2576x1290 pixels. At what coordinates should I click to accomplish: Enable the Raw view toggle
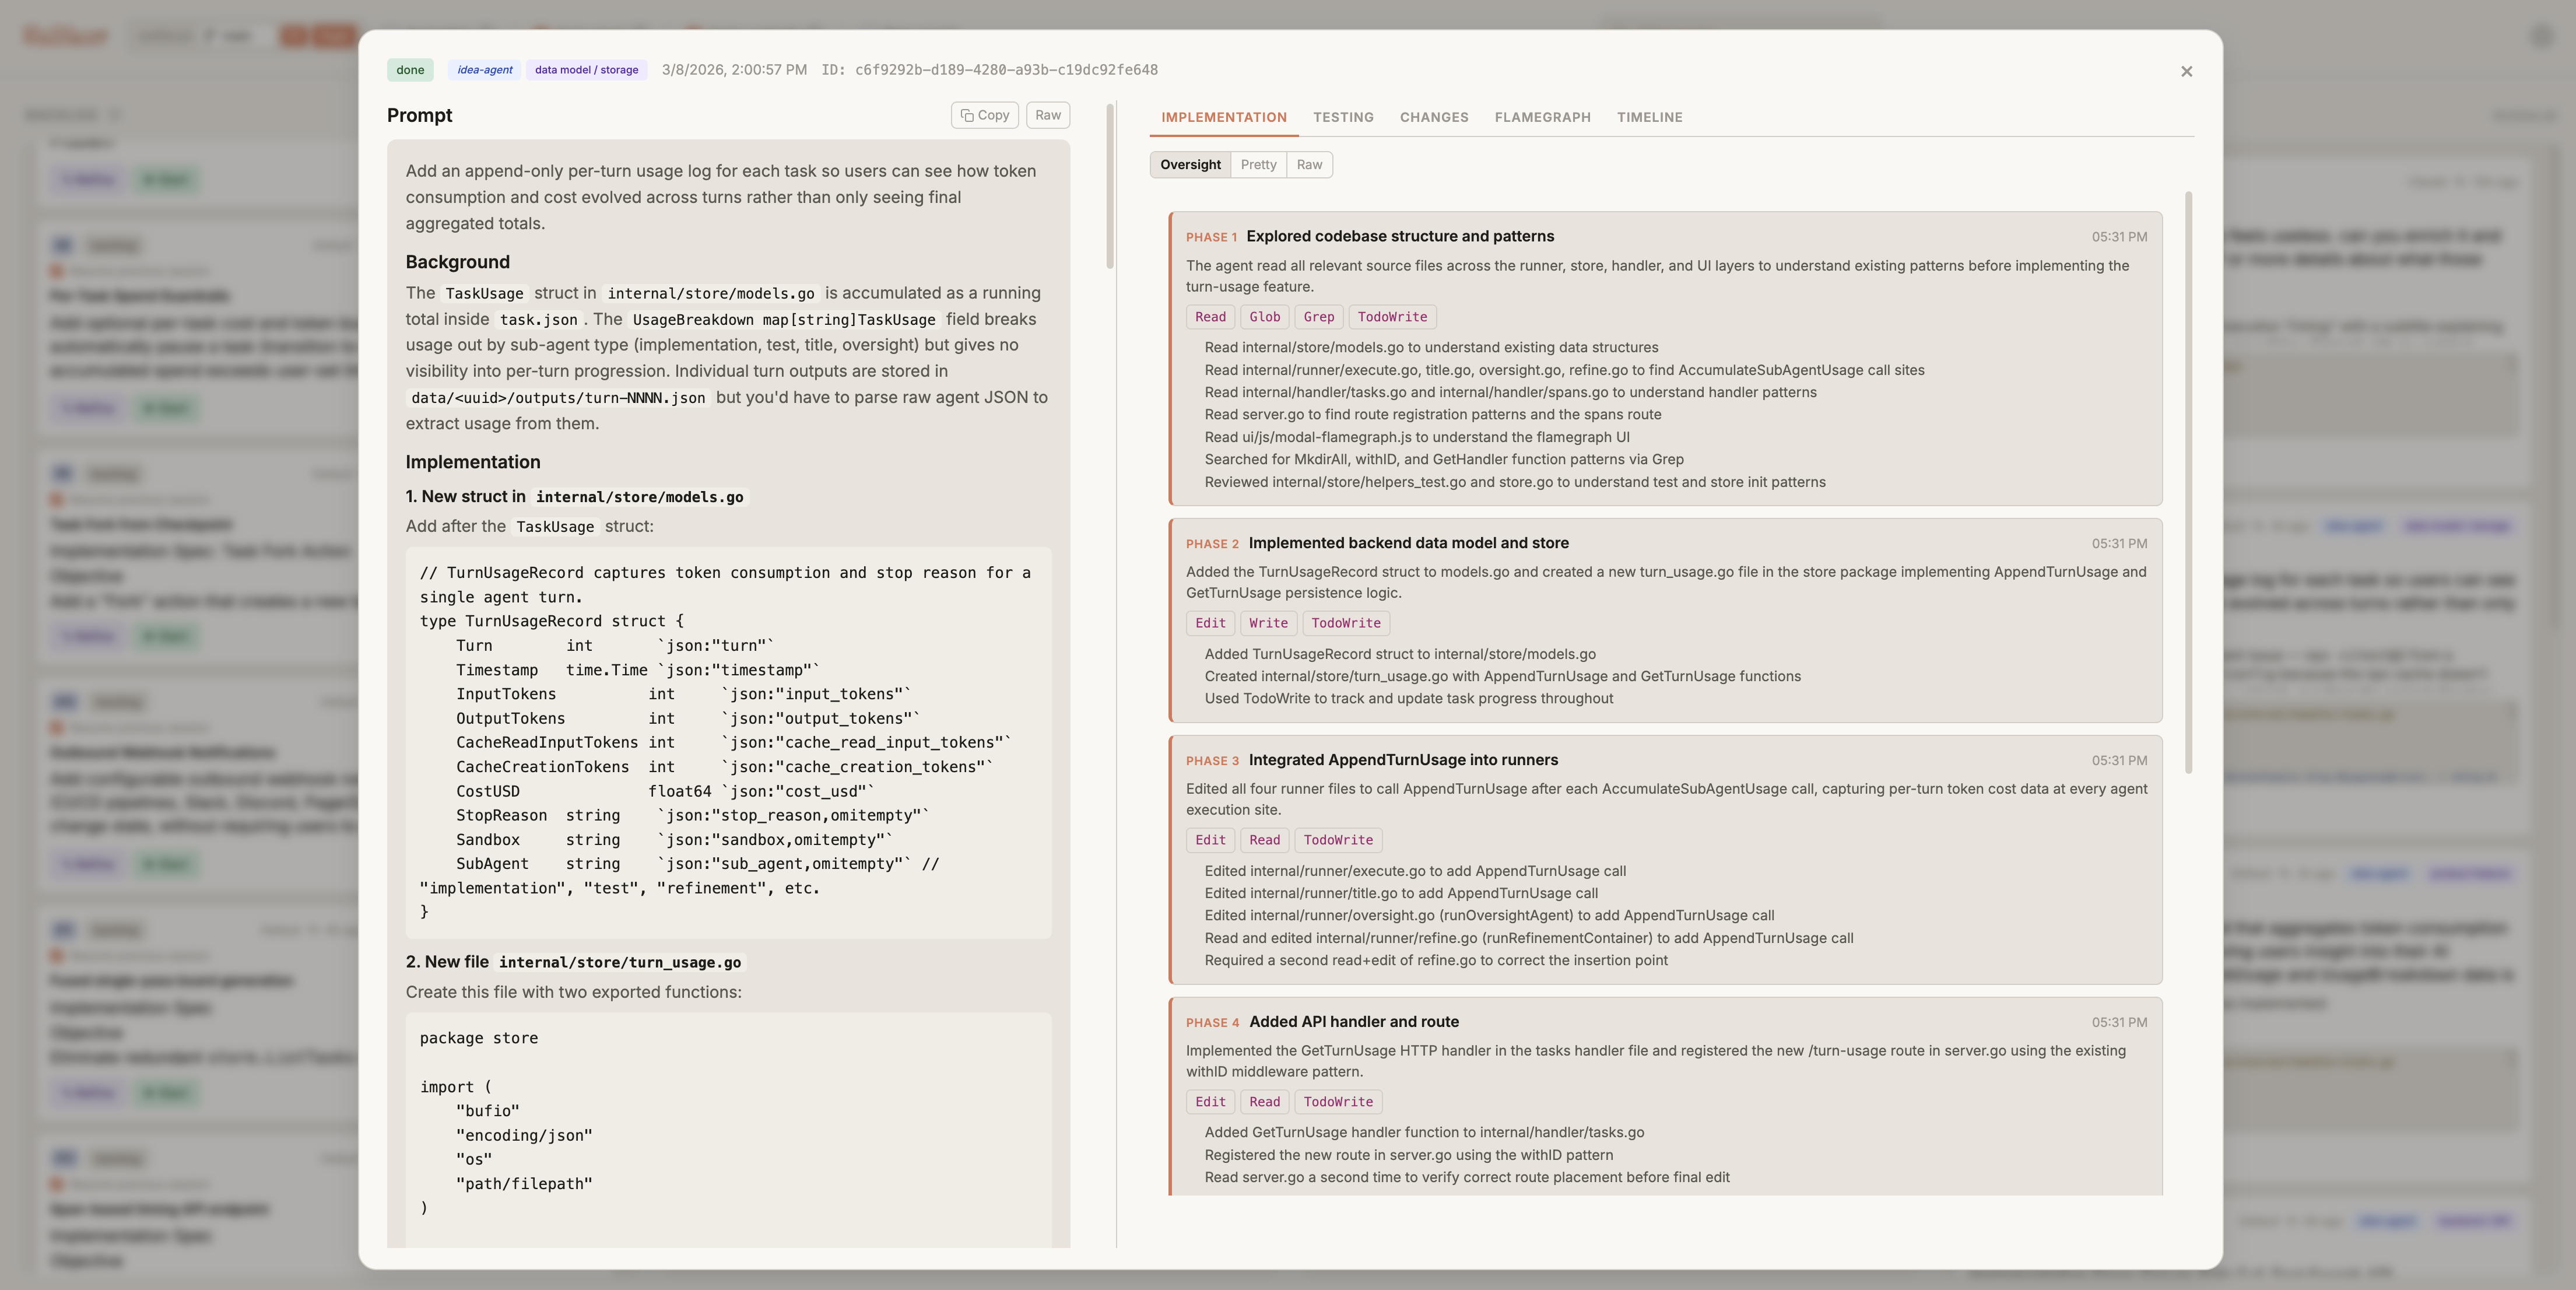point(1309,164)
